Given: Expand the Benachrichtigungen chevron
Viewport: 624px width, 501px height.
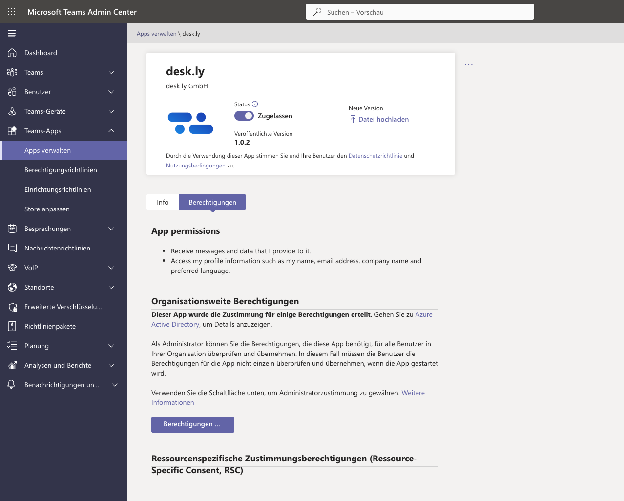Looking at the screenshot, I should [x=115, y=385].
